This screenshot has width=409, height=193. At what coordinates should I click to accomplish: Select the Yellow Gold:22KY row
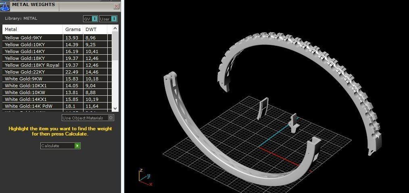pyautogui.click(x=57, y=72)
